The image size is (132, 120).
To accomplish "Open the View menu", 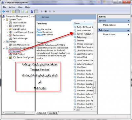I will (x=20, y=7).
